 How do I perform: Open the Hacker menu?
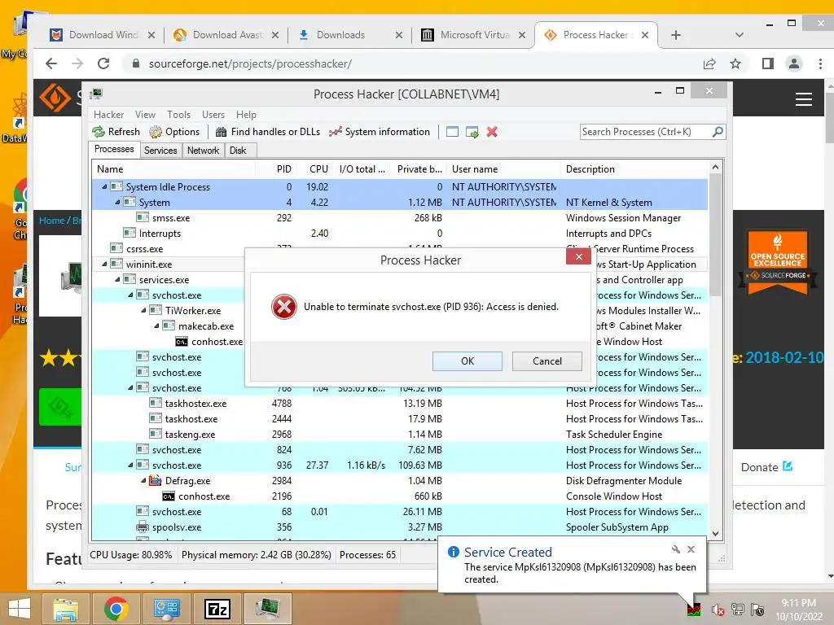click(x=108, y=115)
